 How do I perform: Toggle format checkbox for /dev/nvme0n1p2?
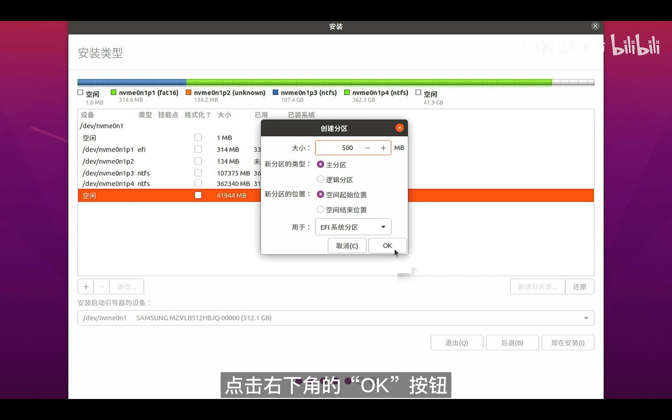click(x=198, y=161)
